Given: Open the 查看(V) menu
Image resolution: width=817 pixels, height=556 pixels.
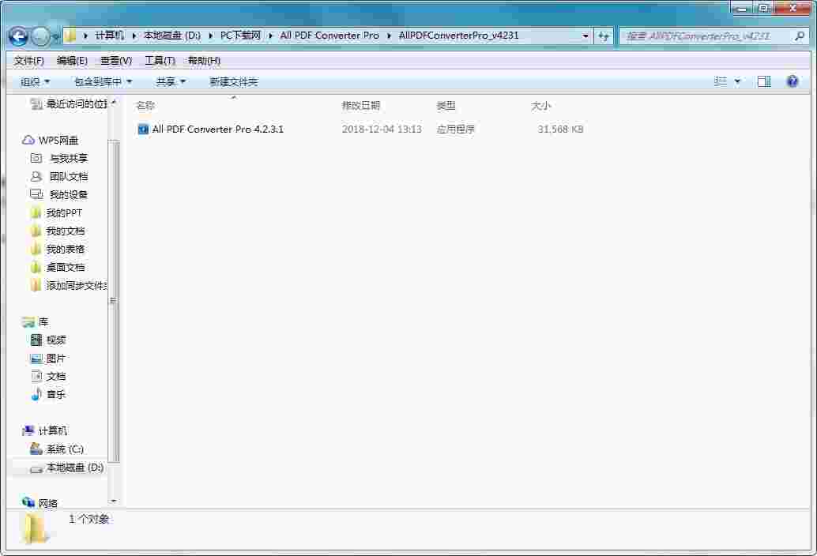Looking at the screenshot, I should (x=115, y=60).
